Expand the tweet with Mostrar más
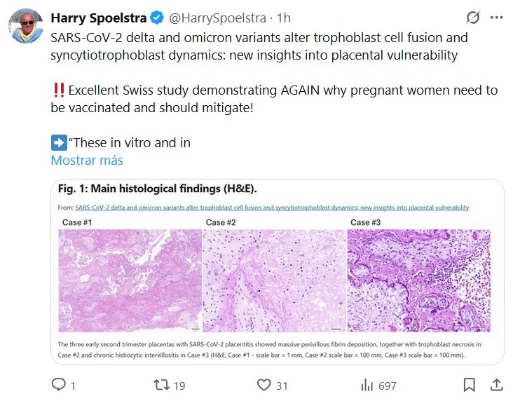 click(87, 161)
